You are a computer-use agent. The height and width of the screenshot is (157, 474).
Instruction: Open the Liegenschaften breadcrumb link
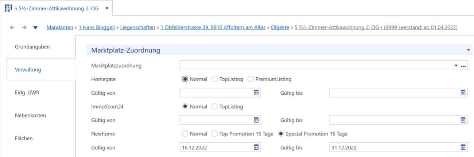[x=137, y=27]
